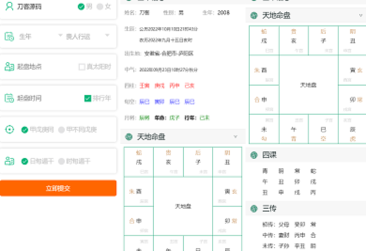Collapse the right 天地命盘 panel via chevron
The image size is (366, 251).
point(361,16)
